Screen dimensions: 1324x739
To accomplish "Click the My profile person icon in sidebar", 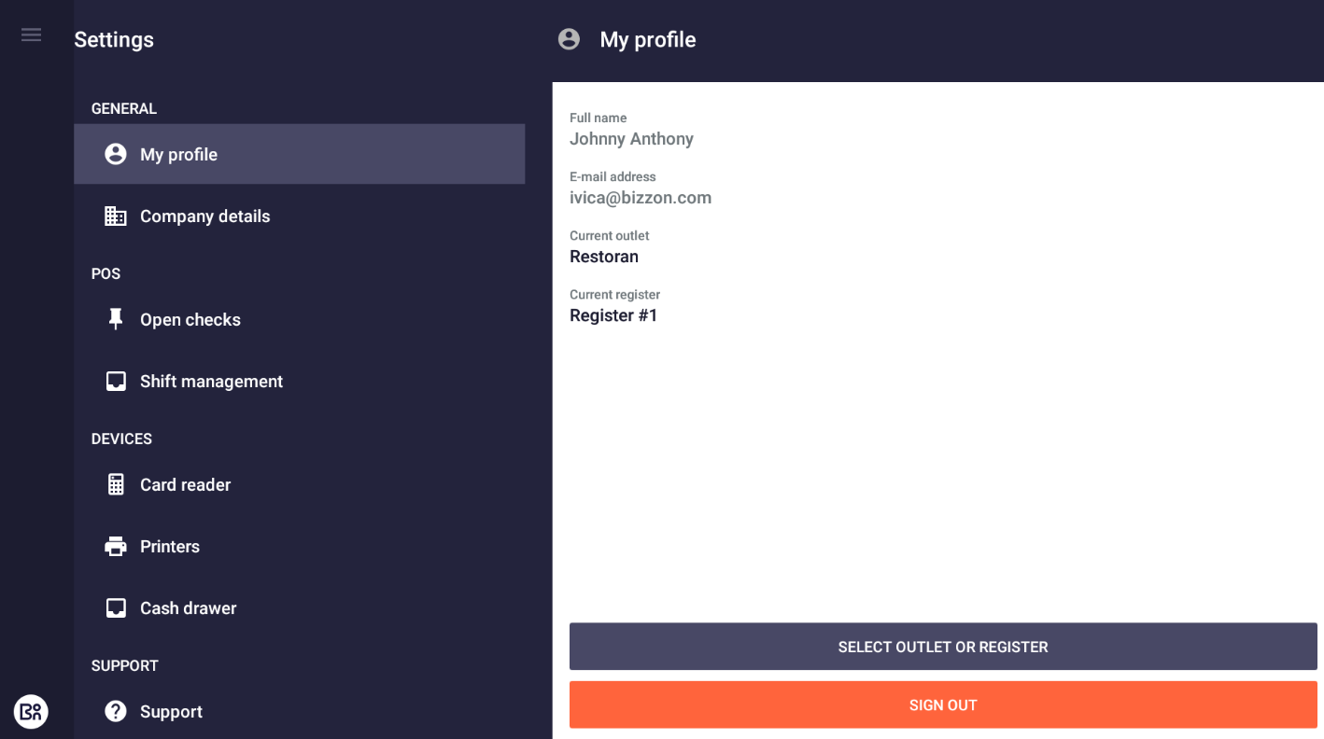I will (x=116, y=154).
